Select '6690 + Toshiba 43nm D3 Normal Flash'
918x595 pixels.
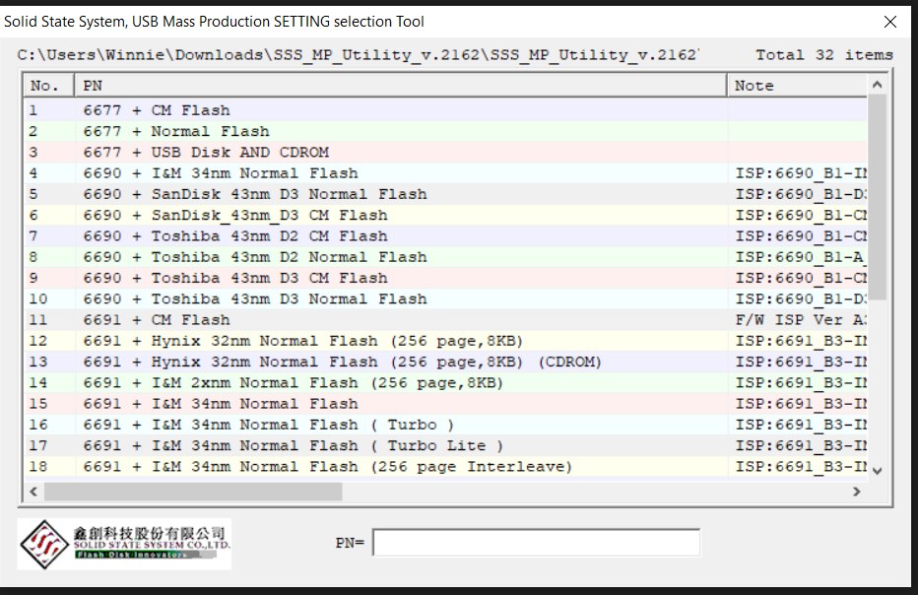pos(446,298)
